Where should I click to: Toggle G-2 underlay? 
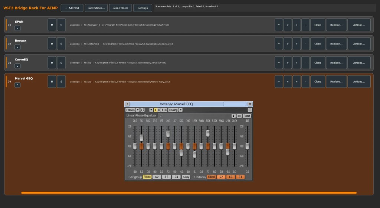pyautogui.click(x=221, y=177)
